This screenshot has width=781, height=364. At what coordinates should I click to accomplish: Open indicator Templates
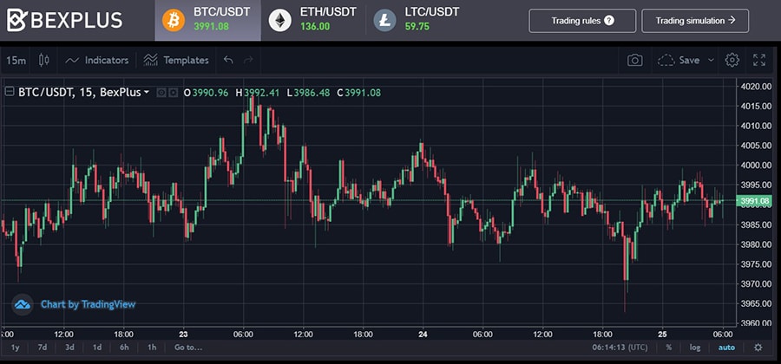click(176, 61)
